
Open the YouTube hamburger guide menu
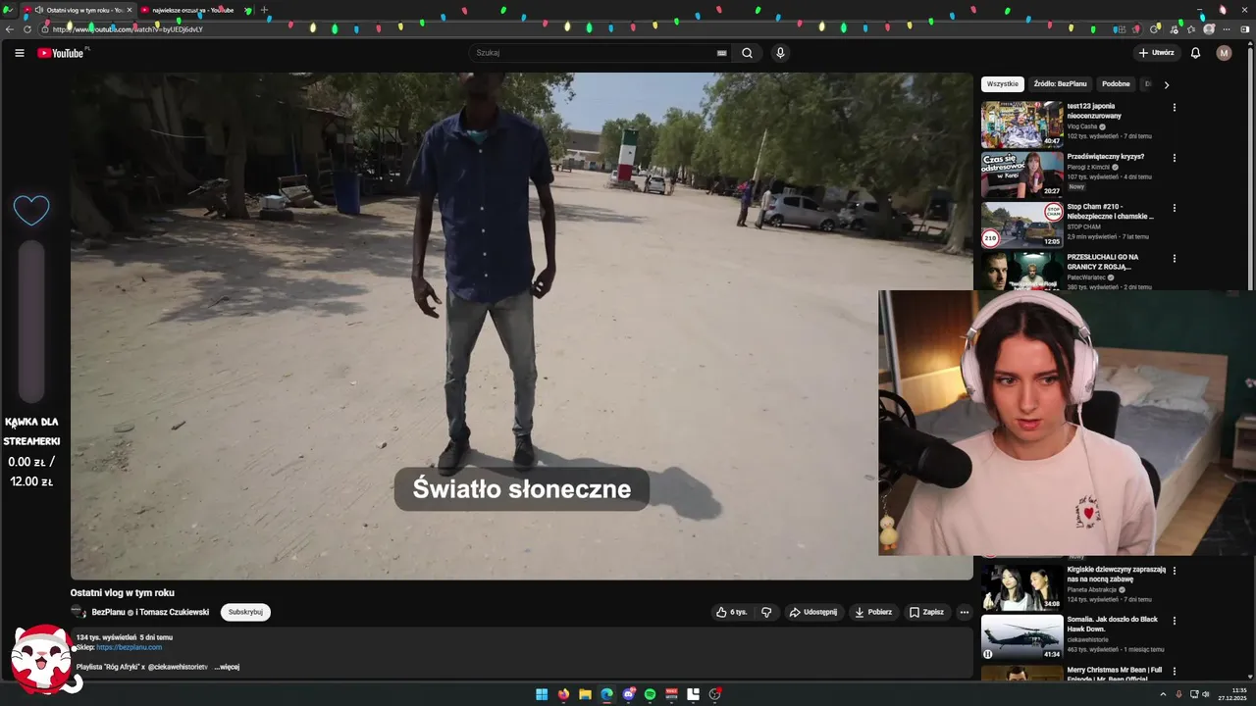19,53
